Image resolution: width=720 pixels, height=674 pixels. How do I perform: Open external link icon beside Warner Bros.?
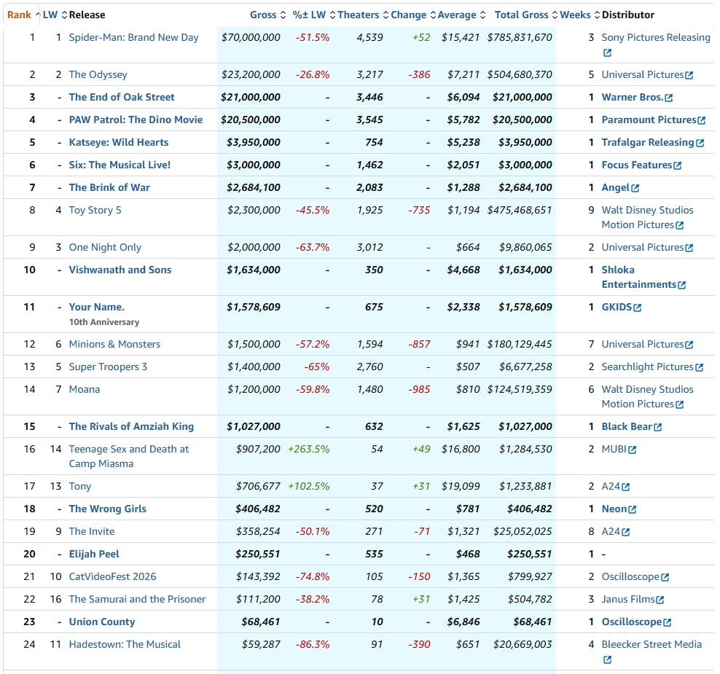coord(668,98)
